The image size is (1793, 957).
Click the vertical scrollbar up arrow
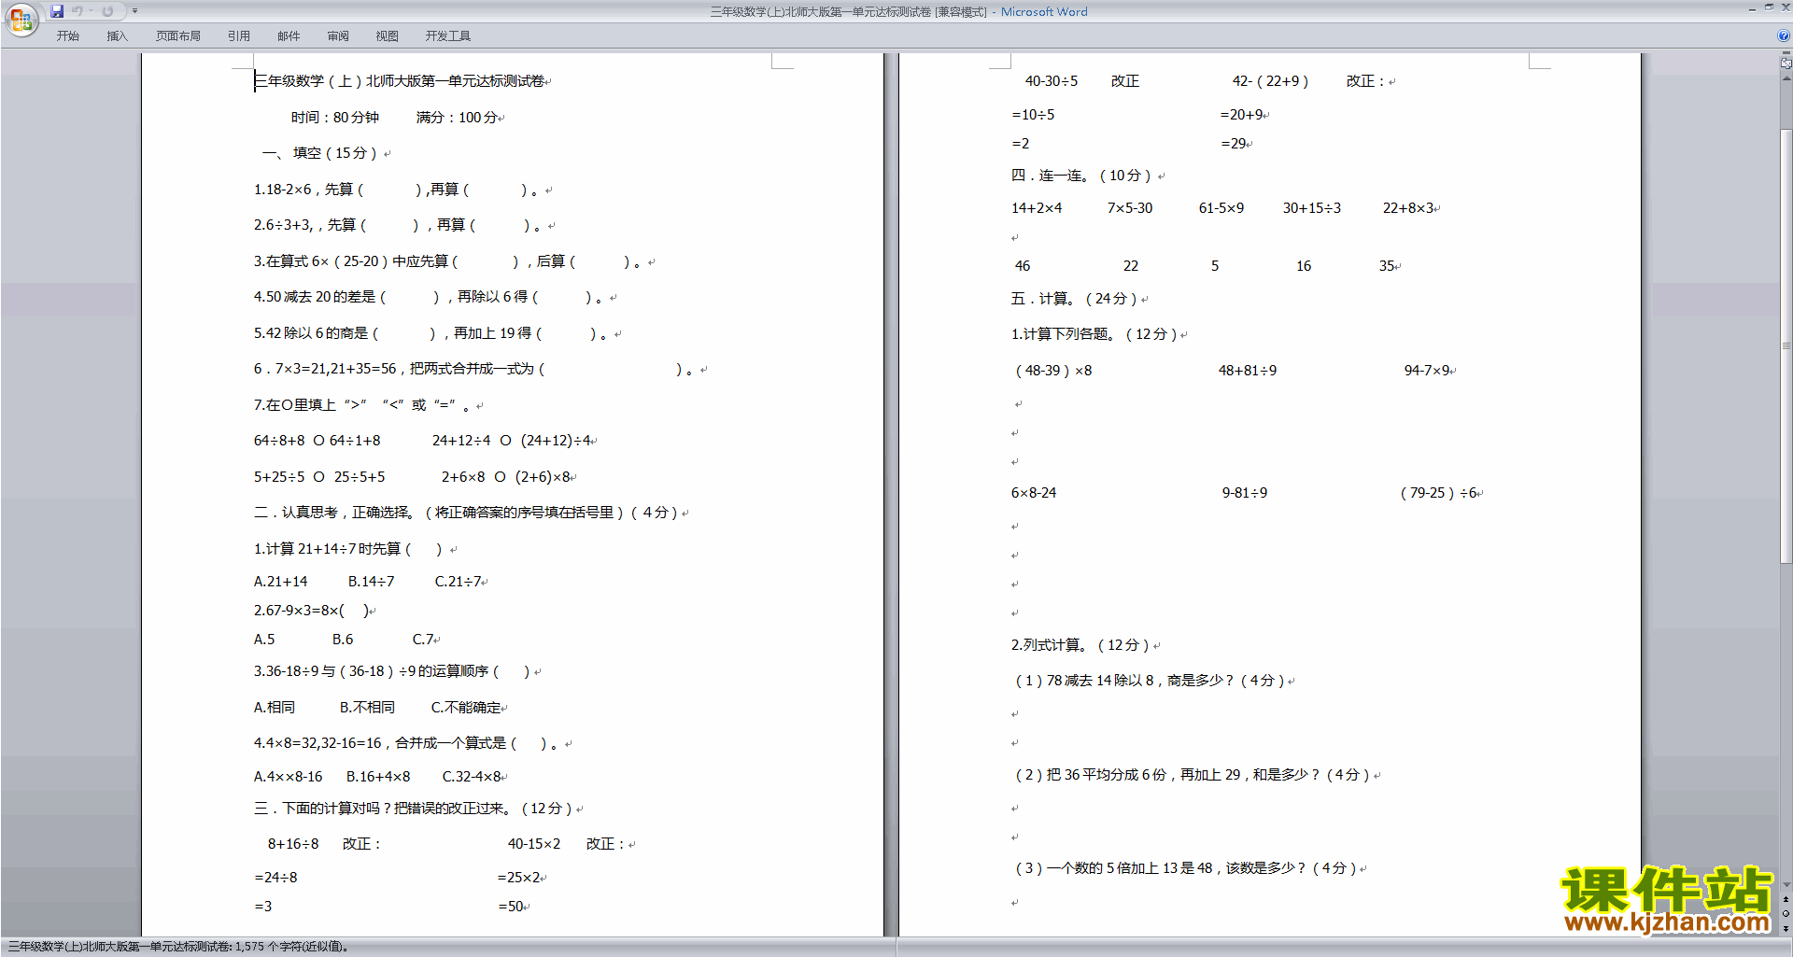(x=1786, y=78)
